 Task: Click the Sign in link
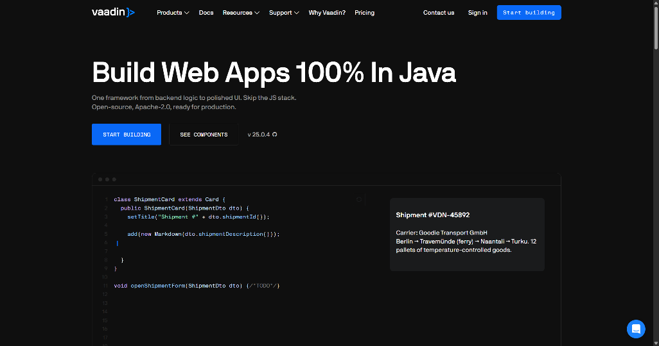[477, 13]
